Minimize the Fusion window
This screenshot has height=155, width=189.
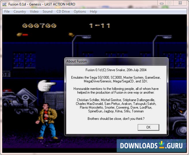point(162,3)
